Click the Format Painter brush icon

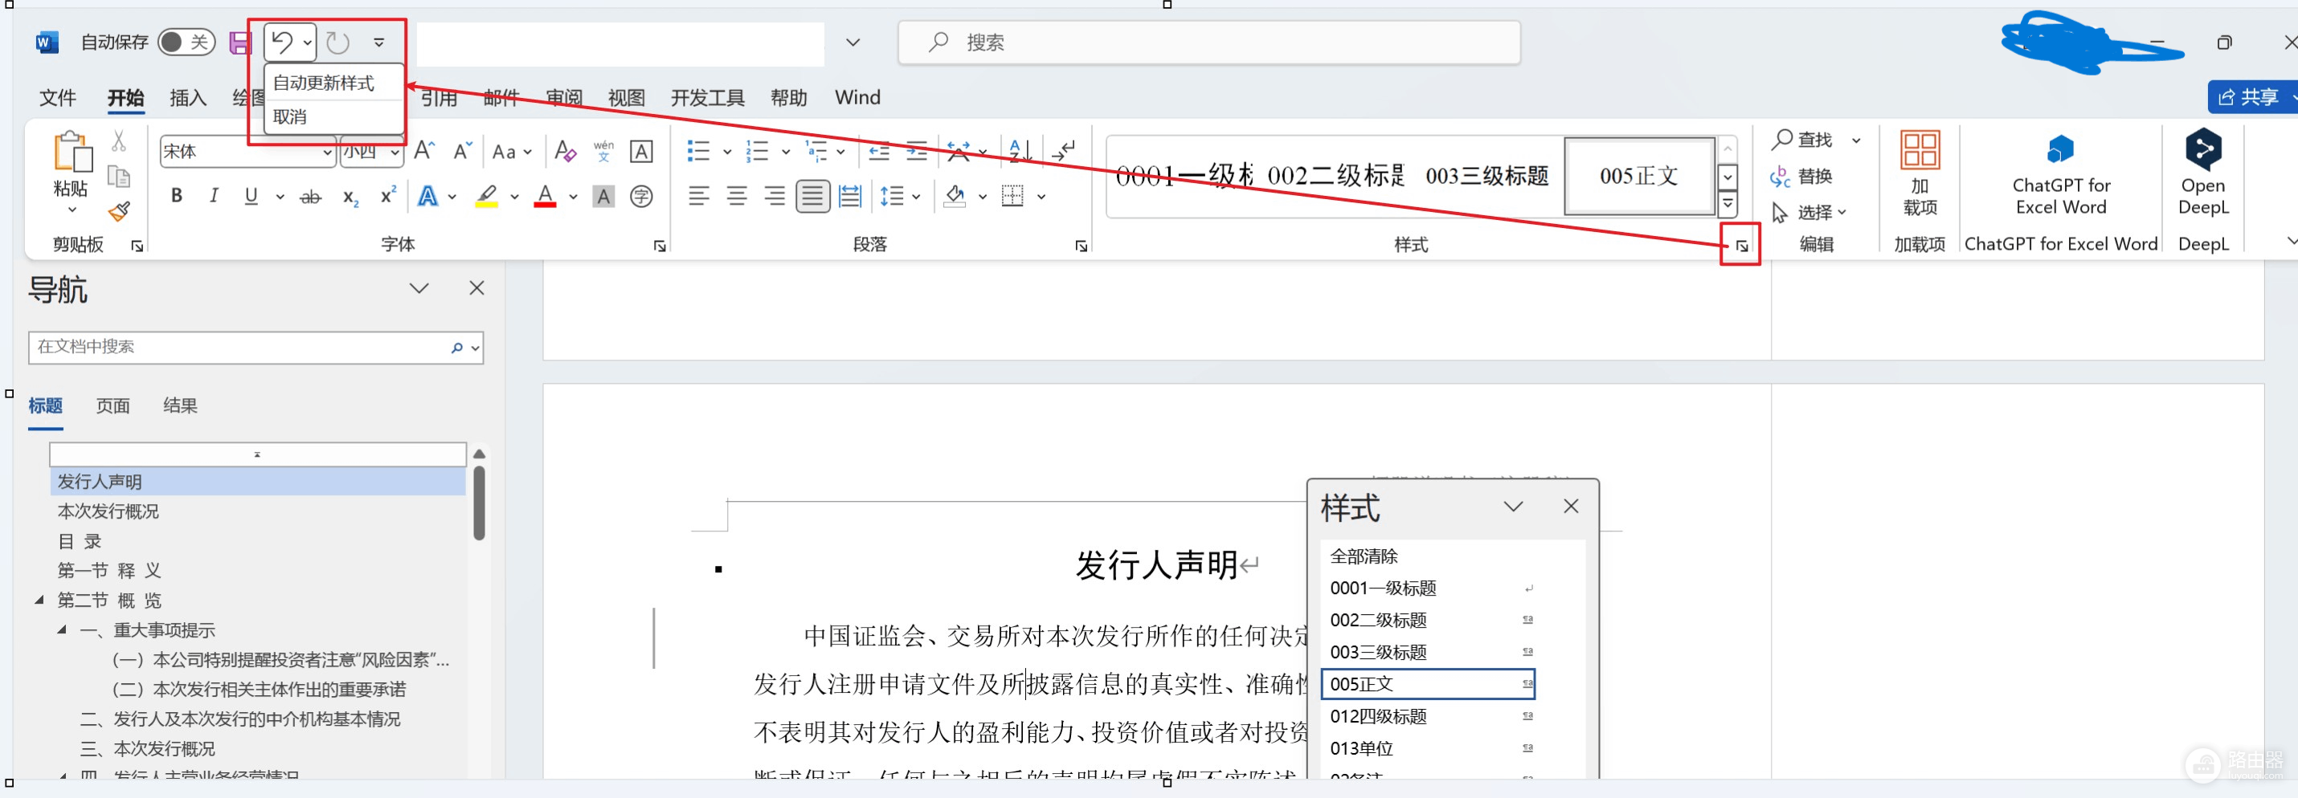[x=119, y=212]
